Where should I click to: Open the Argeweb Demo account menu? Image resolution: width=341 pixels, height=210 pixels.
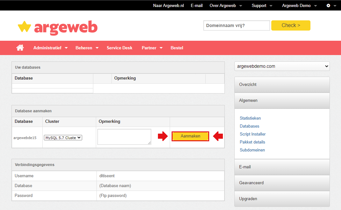[299, 6]
